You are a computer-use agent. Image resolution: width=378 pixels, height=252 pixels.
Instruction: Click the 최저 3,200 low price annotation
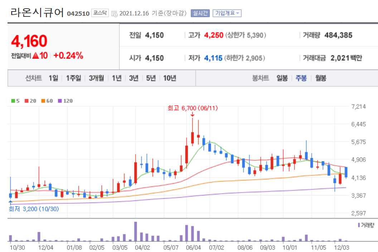coord(33,209)
